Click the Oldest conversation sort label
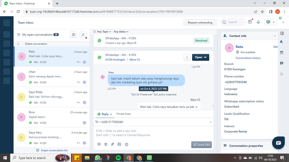The height and width of the screenshot is (162, 289). (36, 44)
